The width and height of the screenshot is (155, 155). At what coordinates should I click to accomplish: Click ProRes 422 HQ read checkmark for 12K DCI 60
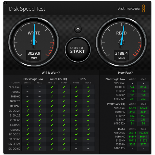point(64,149)
